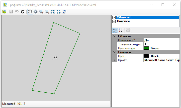Viewport: 181px width, 108px height.
Task: Click the Шрифт value Microsoft Sans Serif
Action: tap(162, 60)
